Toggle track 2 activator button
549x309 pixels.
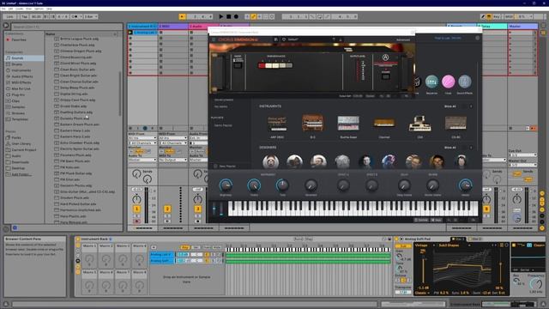(x=167, y=209)
